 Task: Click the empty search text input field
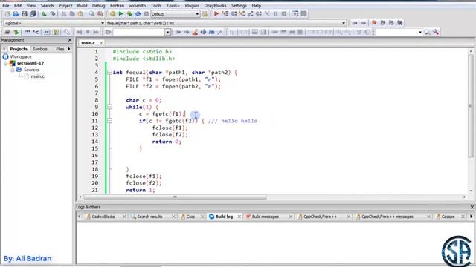pos(139,32)
